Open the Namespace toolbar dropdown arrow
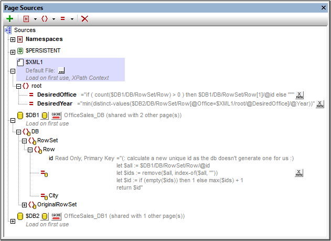 point(35,19)
